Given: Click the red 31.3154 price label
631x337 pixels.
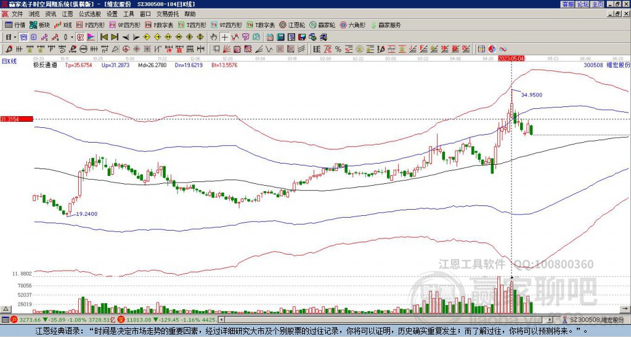Looking at the screenshot, I should tap(17, 119).
